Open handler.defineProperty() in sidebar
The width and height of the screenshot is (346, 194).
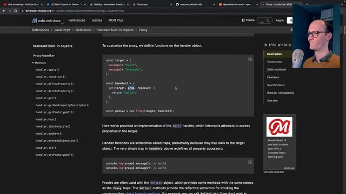55,84
